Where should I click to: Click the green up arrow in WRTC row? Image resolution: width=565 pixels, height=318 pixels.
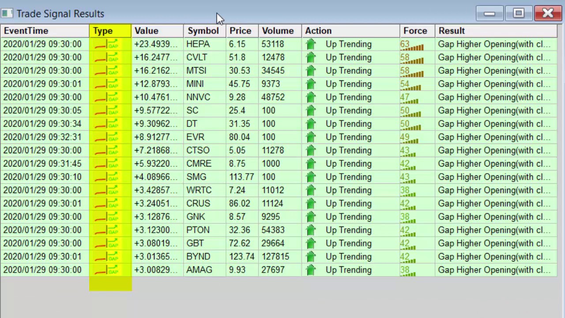tap(311, 190)
